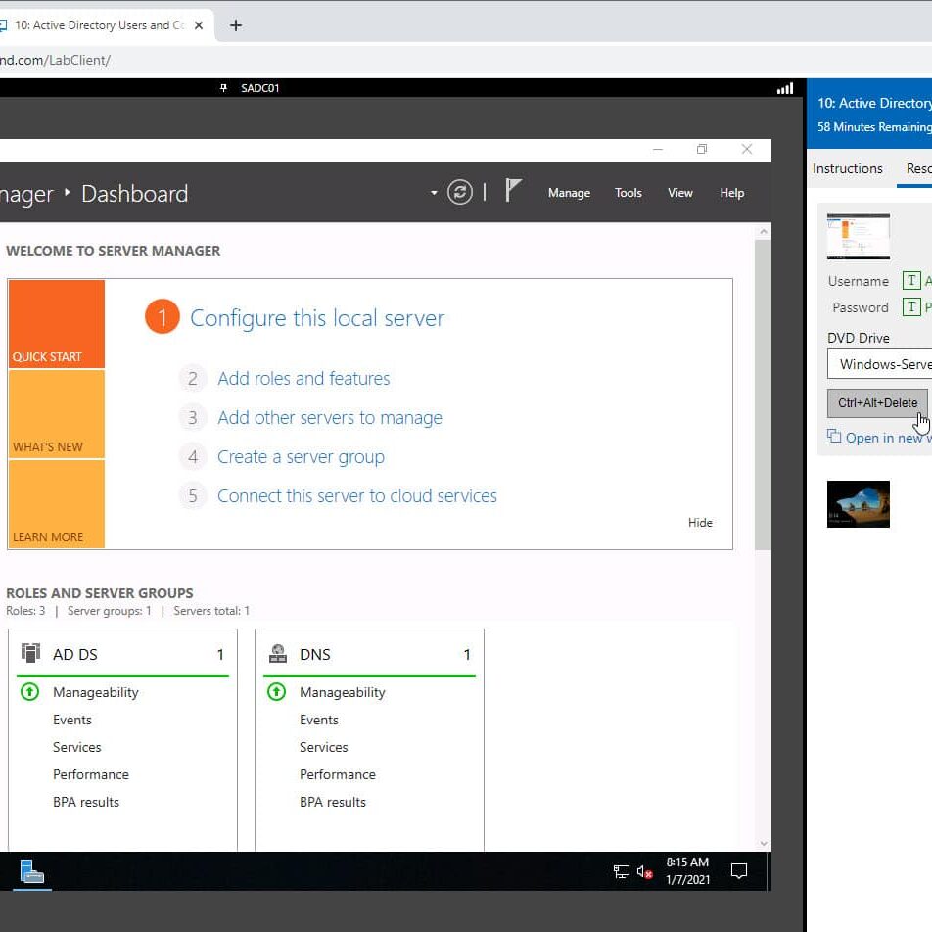Click the muted volume icon in tray
Image resolution: width=932 pixels, height=932 pixels.
tap(644, 871)
